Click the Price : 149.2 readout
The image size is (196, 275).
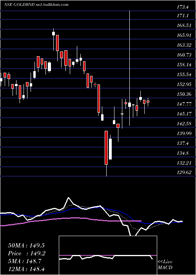pyautogui.click(x=27, y=253)
